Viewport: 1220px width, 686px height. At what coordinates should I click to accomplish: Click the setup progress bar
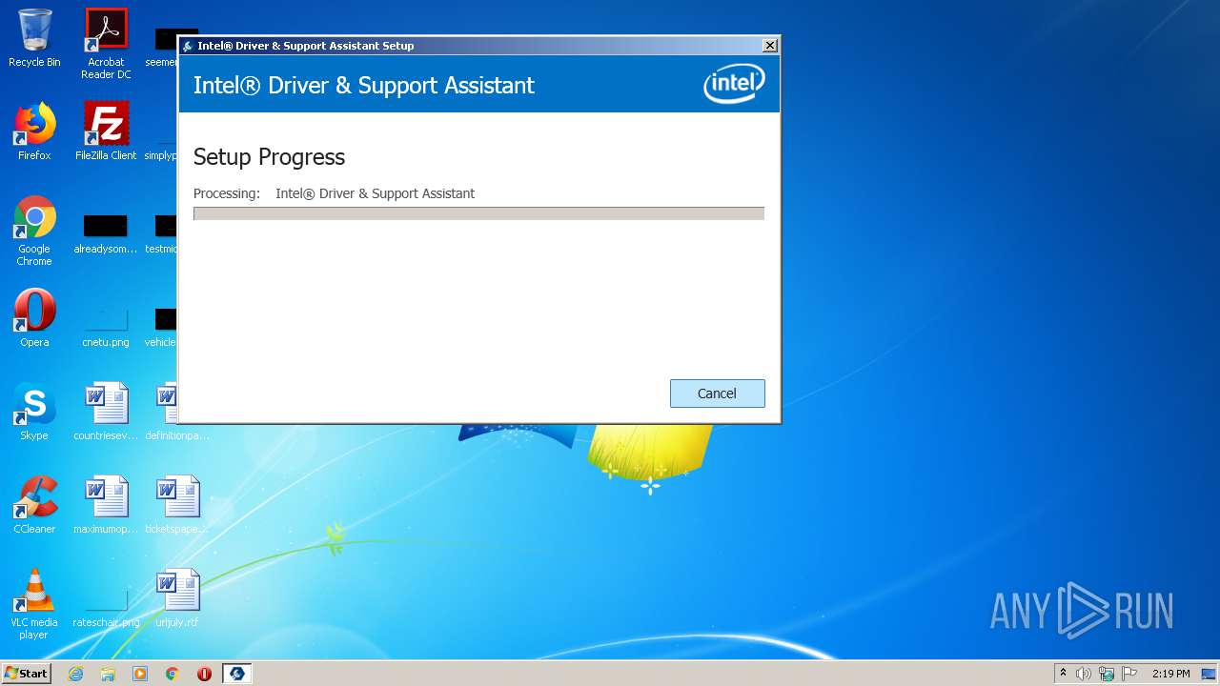click(478, 213)
